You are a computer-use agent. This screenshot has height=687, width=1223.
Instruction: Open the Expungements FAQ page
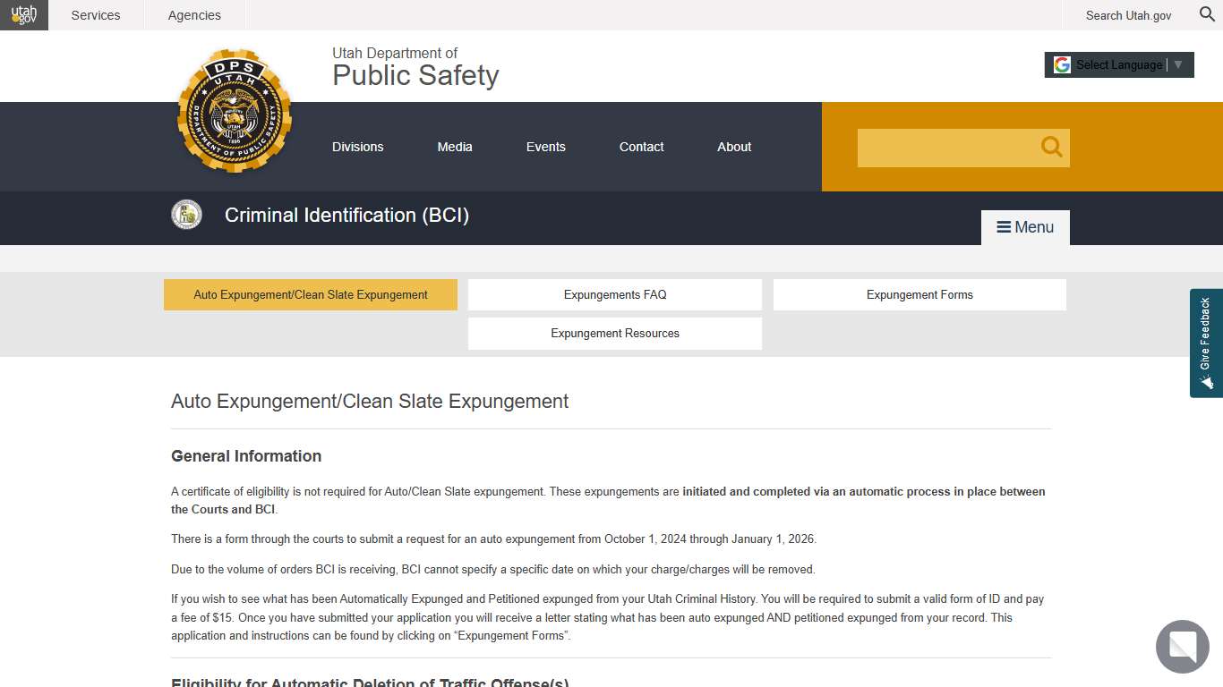(x=614, y=293)
